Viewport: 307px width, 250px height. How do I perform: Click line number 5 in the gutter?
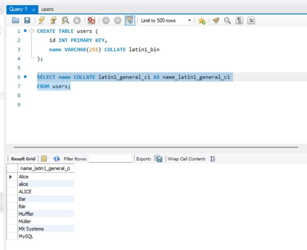click(x=19, y=68)
